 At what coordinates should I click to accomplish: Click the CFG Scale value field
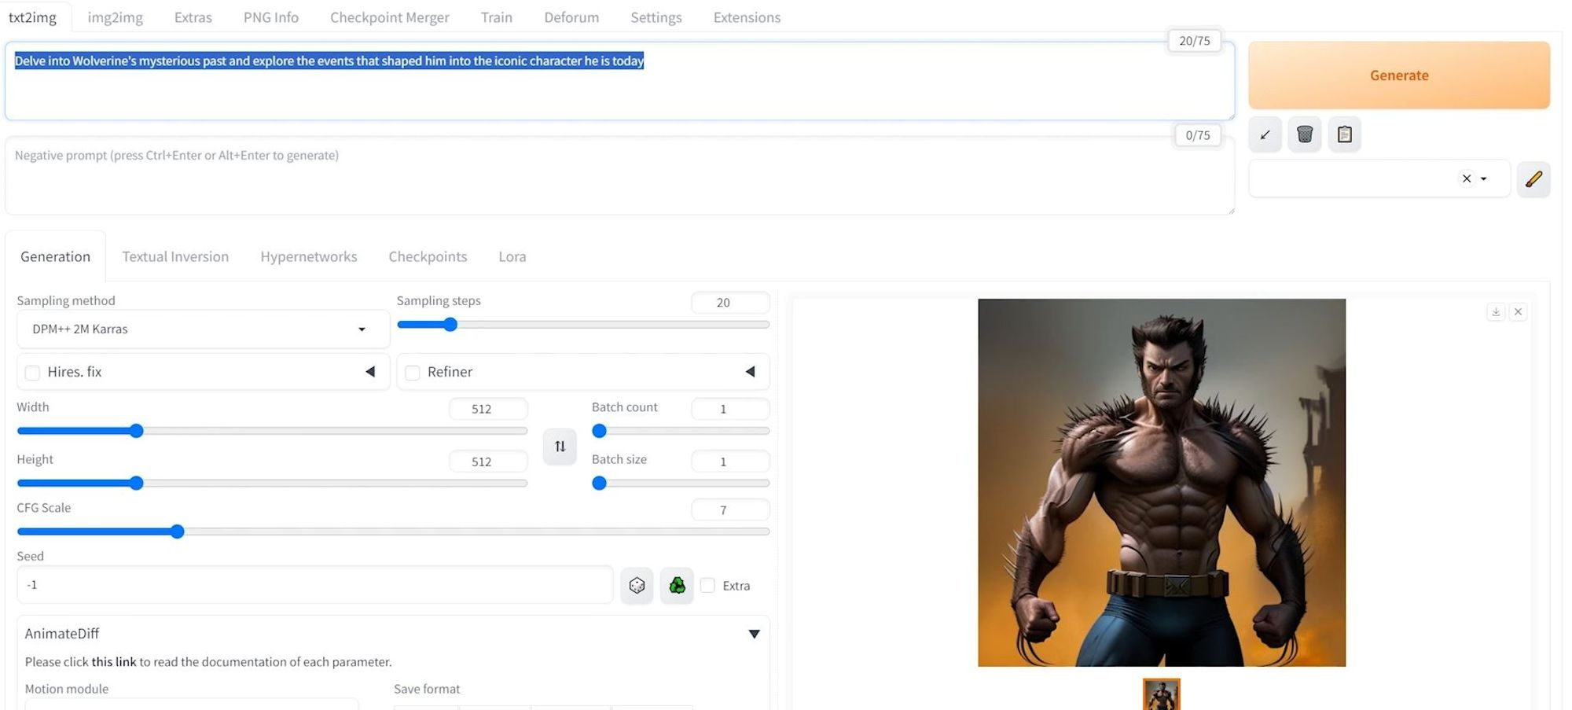click(x=730, y=510)
